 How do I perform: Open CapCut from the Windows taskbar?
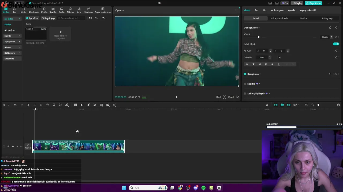click(219, 188)
